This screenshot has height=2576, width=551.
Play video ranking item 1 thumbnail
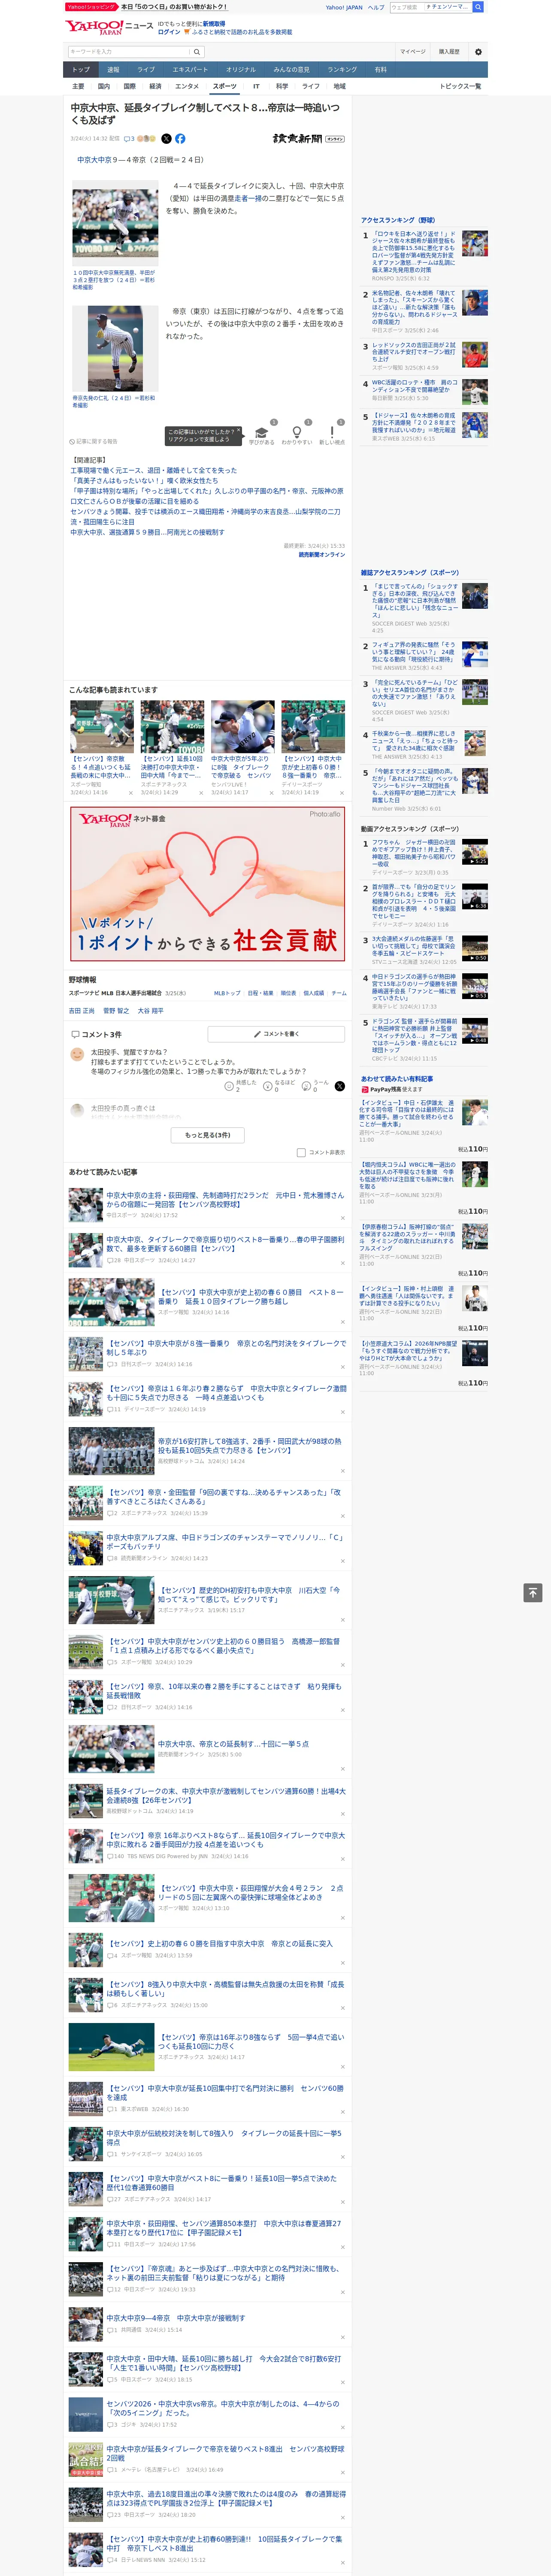[x=474, y=851]
